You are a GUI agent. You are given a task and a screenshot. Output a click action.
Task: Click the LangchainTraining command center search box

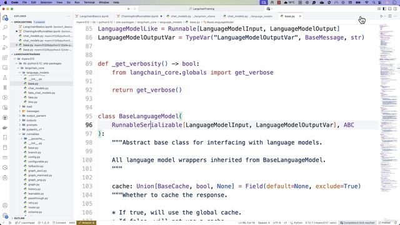[x=201, y=9]
